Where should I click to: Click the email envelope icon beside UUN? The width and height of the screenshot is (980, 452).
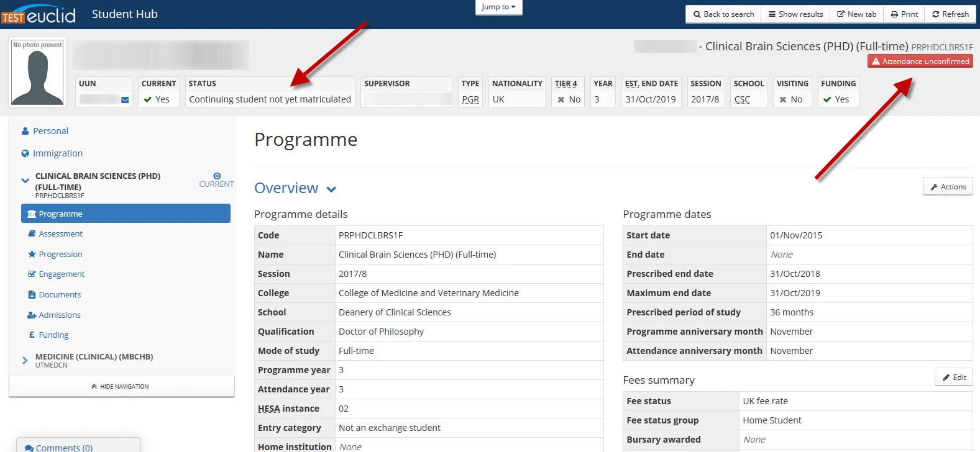(x=125, y=100)
